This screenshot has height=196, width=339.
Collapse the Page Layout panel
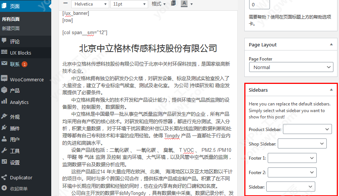click(331, 45)
